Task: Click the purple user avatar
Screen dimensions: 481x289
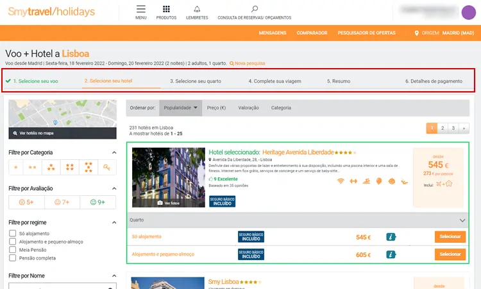Action: pyautogui.click(x=469, y=12)
